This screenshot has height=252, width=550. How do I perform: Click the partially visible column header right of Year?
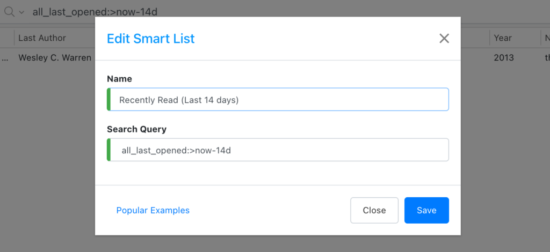click(547, 38)
